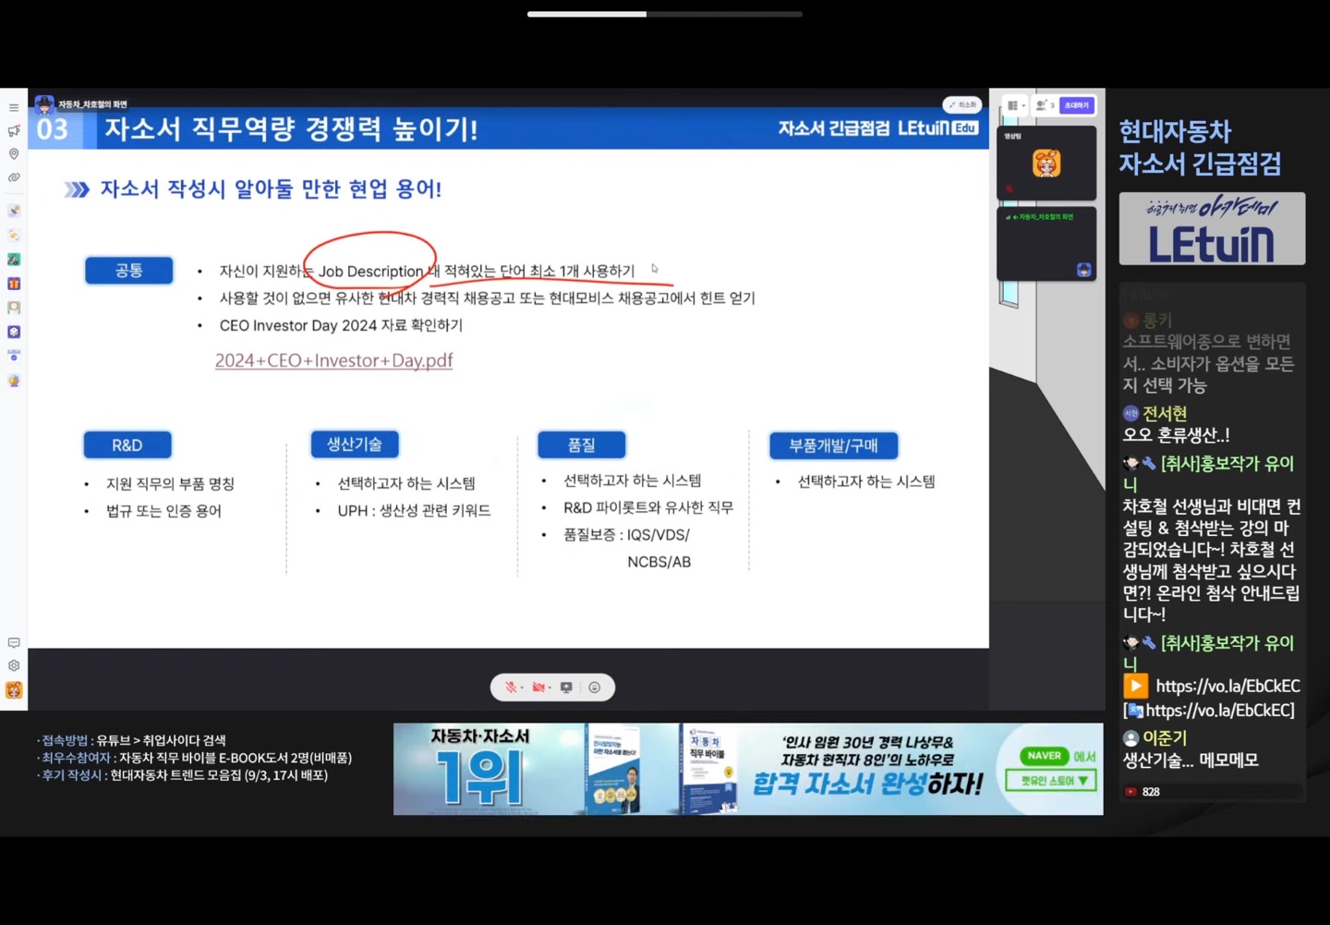This screenshot has height=925, width=1330.
Task: Open the microphone options arrow
Action: click(522, 688)
